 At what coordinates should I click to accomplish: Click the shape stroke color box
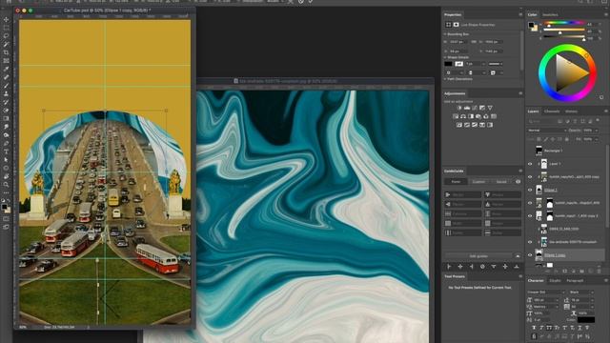click(x=459, y=64)
